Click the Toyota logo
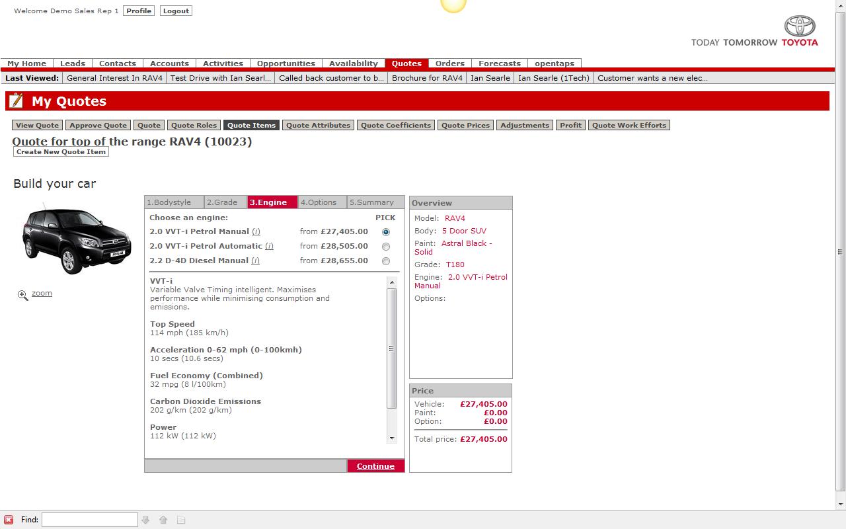 point(800,26)
